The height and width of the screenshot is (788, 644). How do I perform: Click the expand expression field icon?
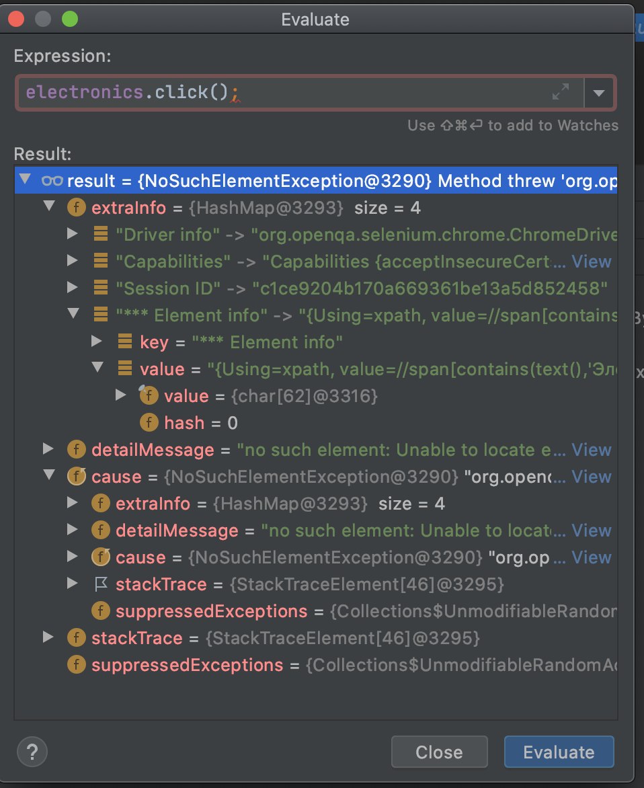point(560,92)
